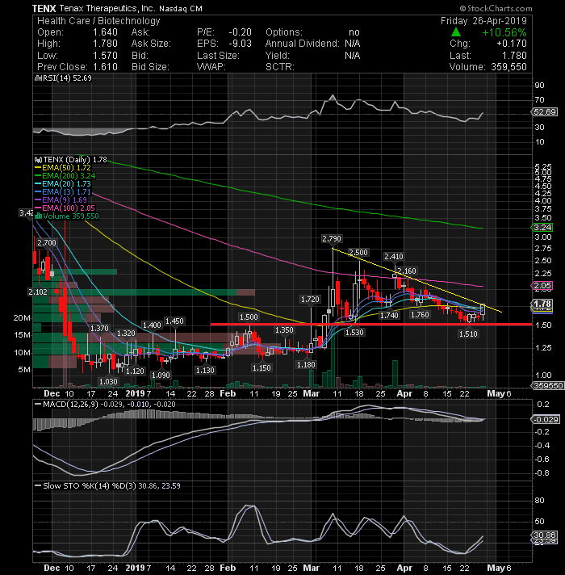The height and width of the screenshot is (575, 565).
Task: Click the Prev Close value 1.610
Action: (105, 67)
